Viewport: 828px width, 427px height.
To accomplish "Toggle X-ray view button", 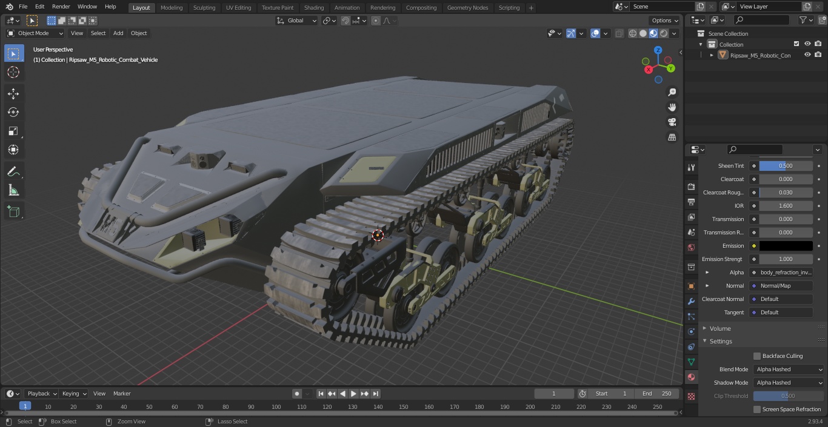I will click(x=619, y=33).
